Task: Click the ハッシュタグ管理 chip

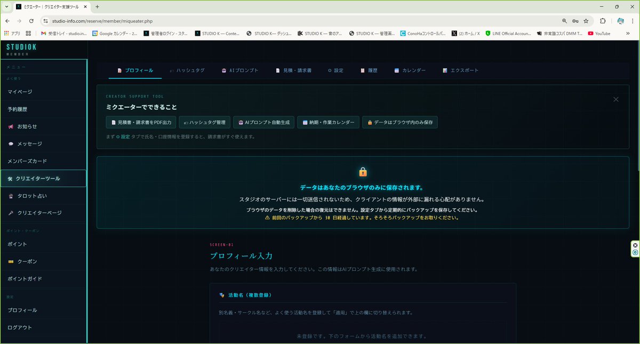Action: click(205, 122)
